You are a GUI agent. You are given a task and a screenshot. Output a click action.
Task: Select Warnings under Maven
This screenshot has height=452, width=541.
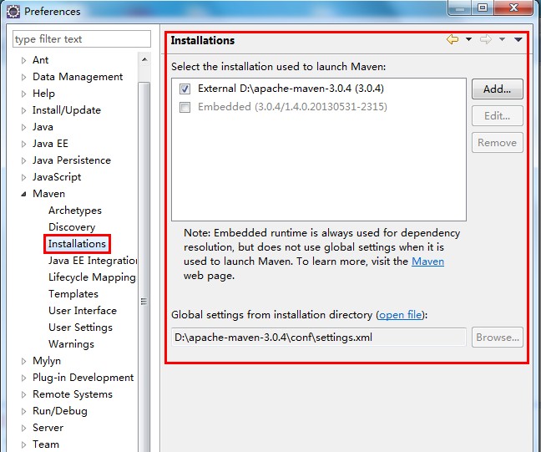71,344
